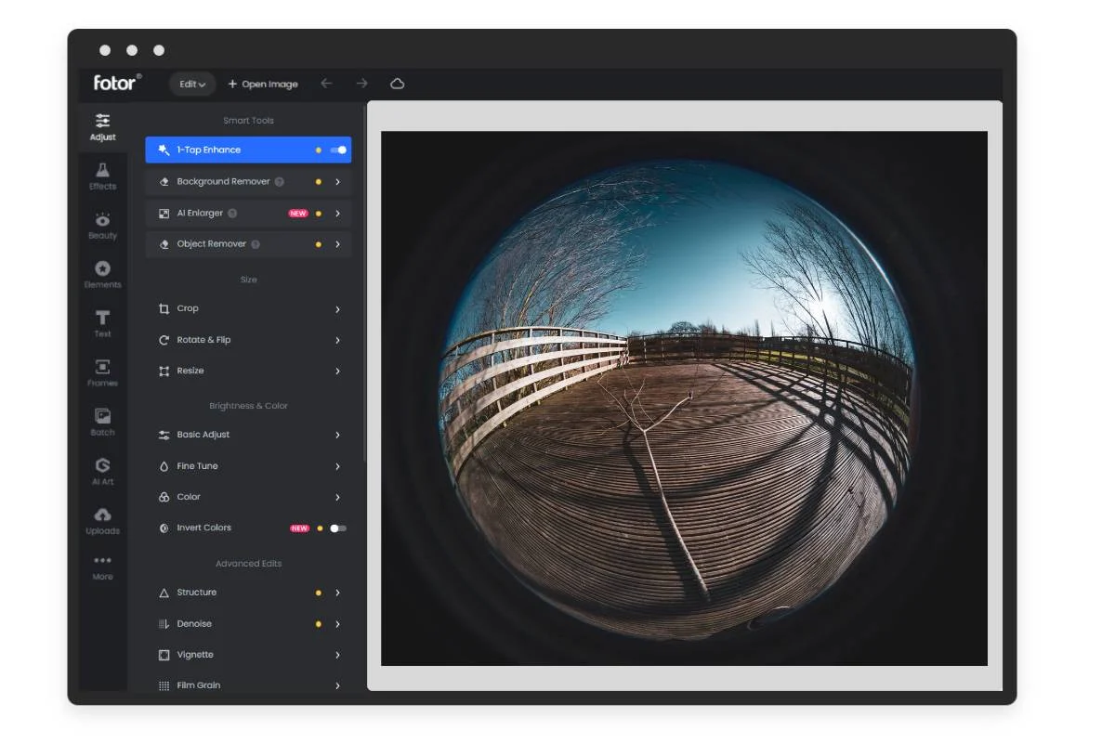Click the Basic Adjust sliders icon

(x=164, y=435)
